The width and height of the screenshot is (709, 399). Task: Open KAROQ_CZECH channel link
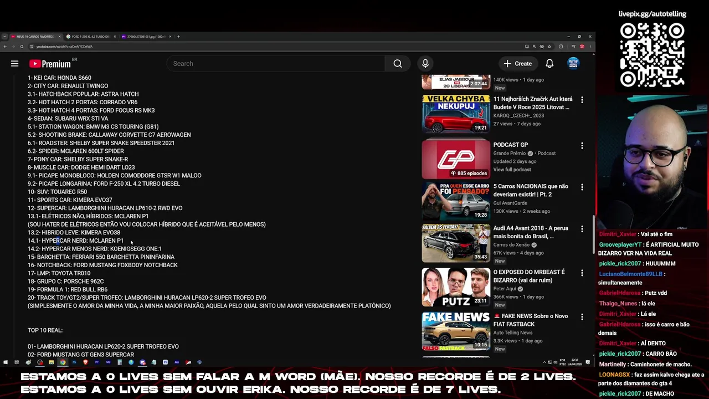click(518, 116)
